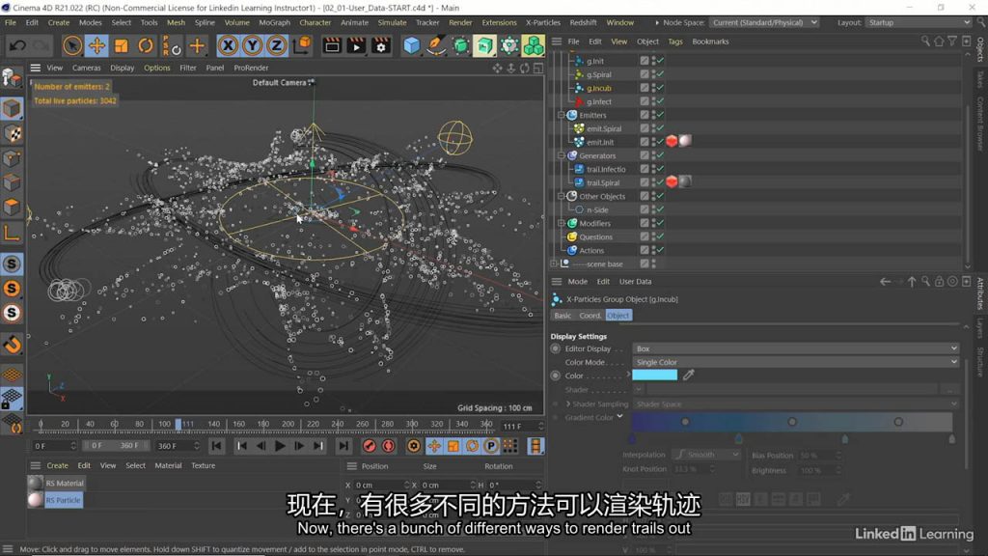Toggle Questions enabled checkmark

(x=660, y=236)
